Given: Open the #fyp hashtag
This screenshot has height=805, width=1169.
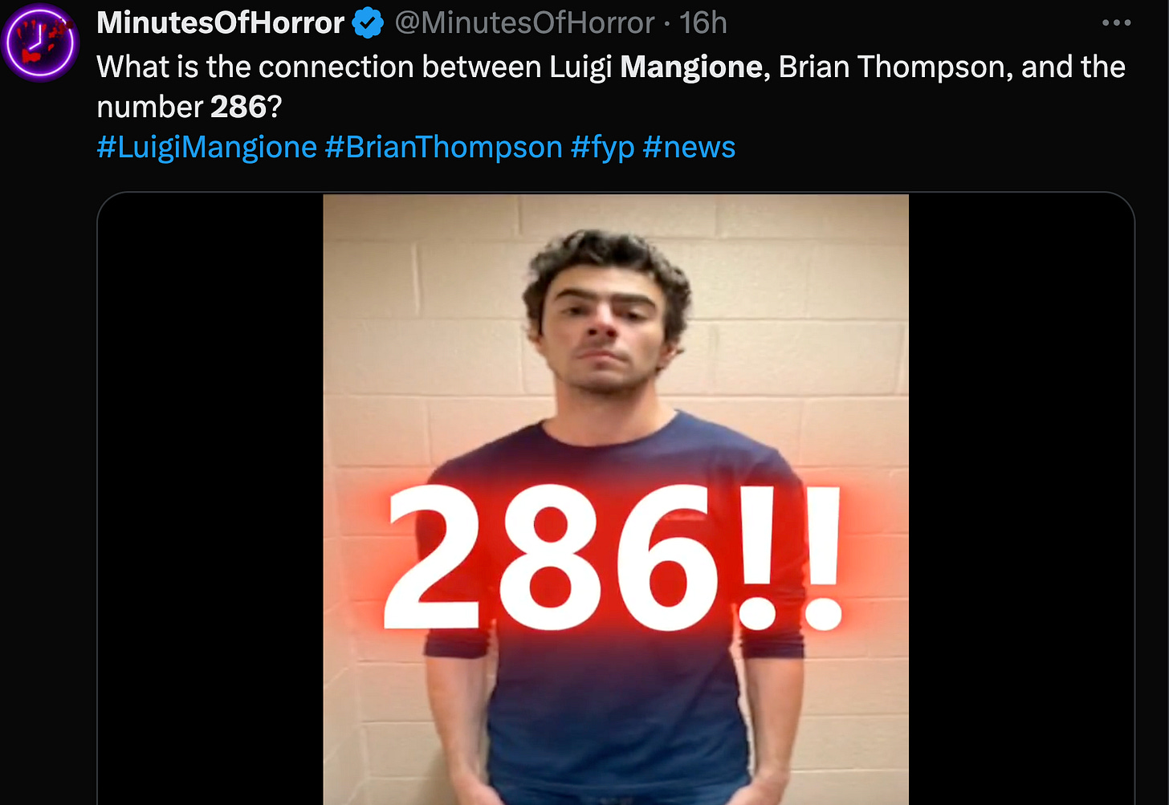Looking at the screenshot, I should point(603,148).
